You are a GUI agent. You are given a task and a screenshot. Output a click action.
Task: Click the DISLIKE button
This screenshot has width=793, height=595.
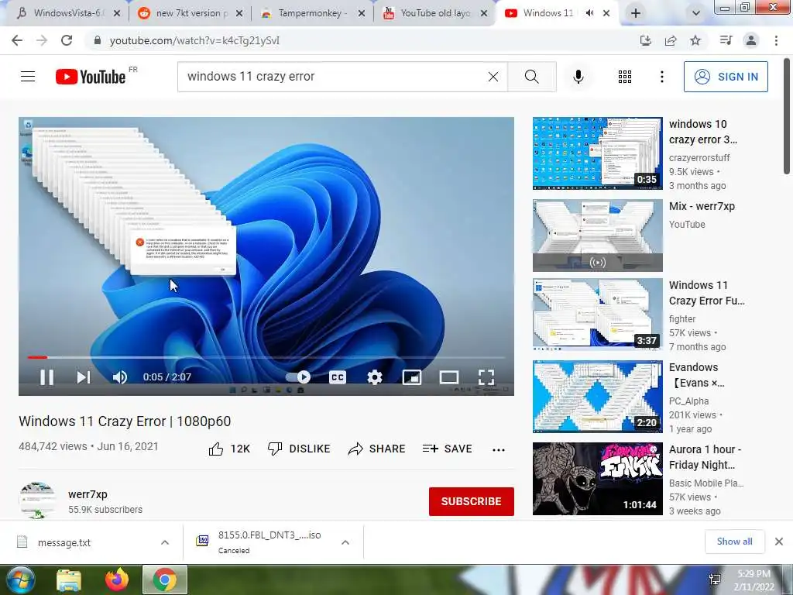click(x=299, y=449)
